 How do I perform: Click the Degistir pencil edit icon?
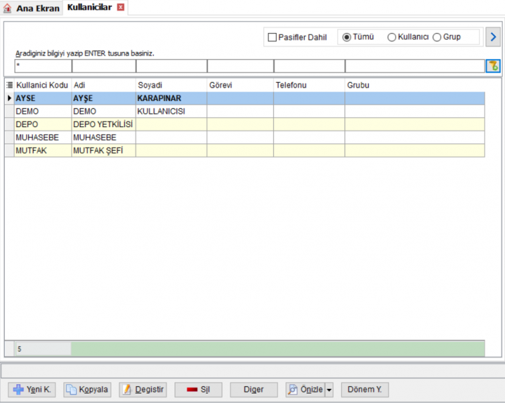click(128, 390)
